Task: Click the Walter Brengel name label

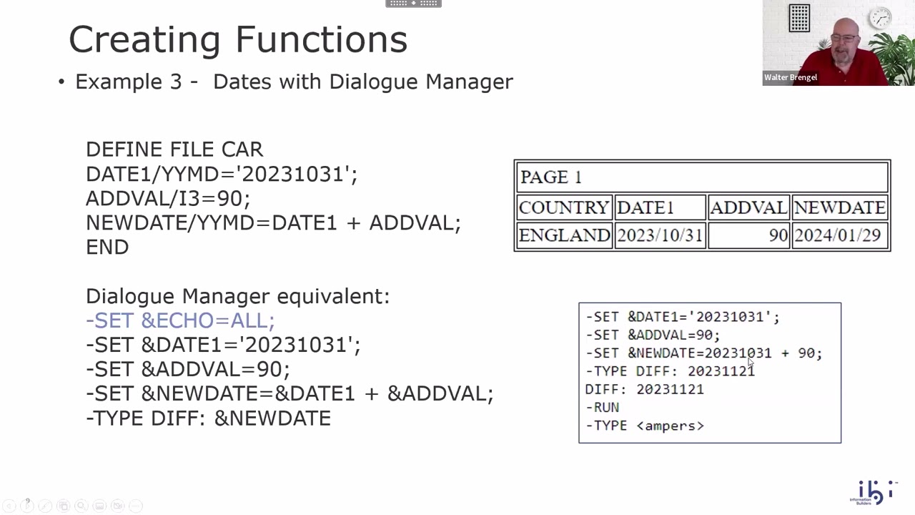Action: (x=791, y=77)
